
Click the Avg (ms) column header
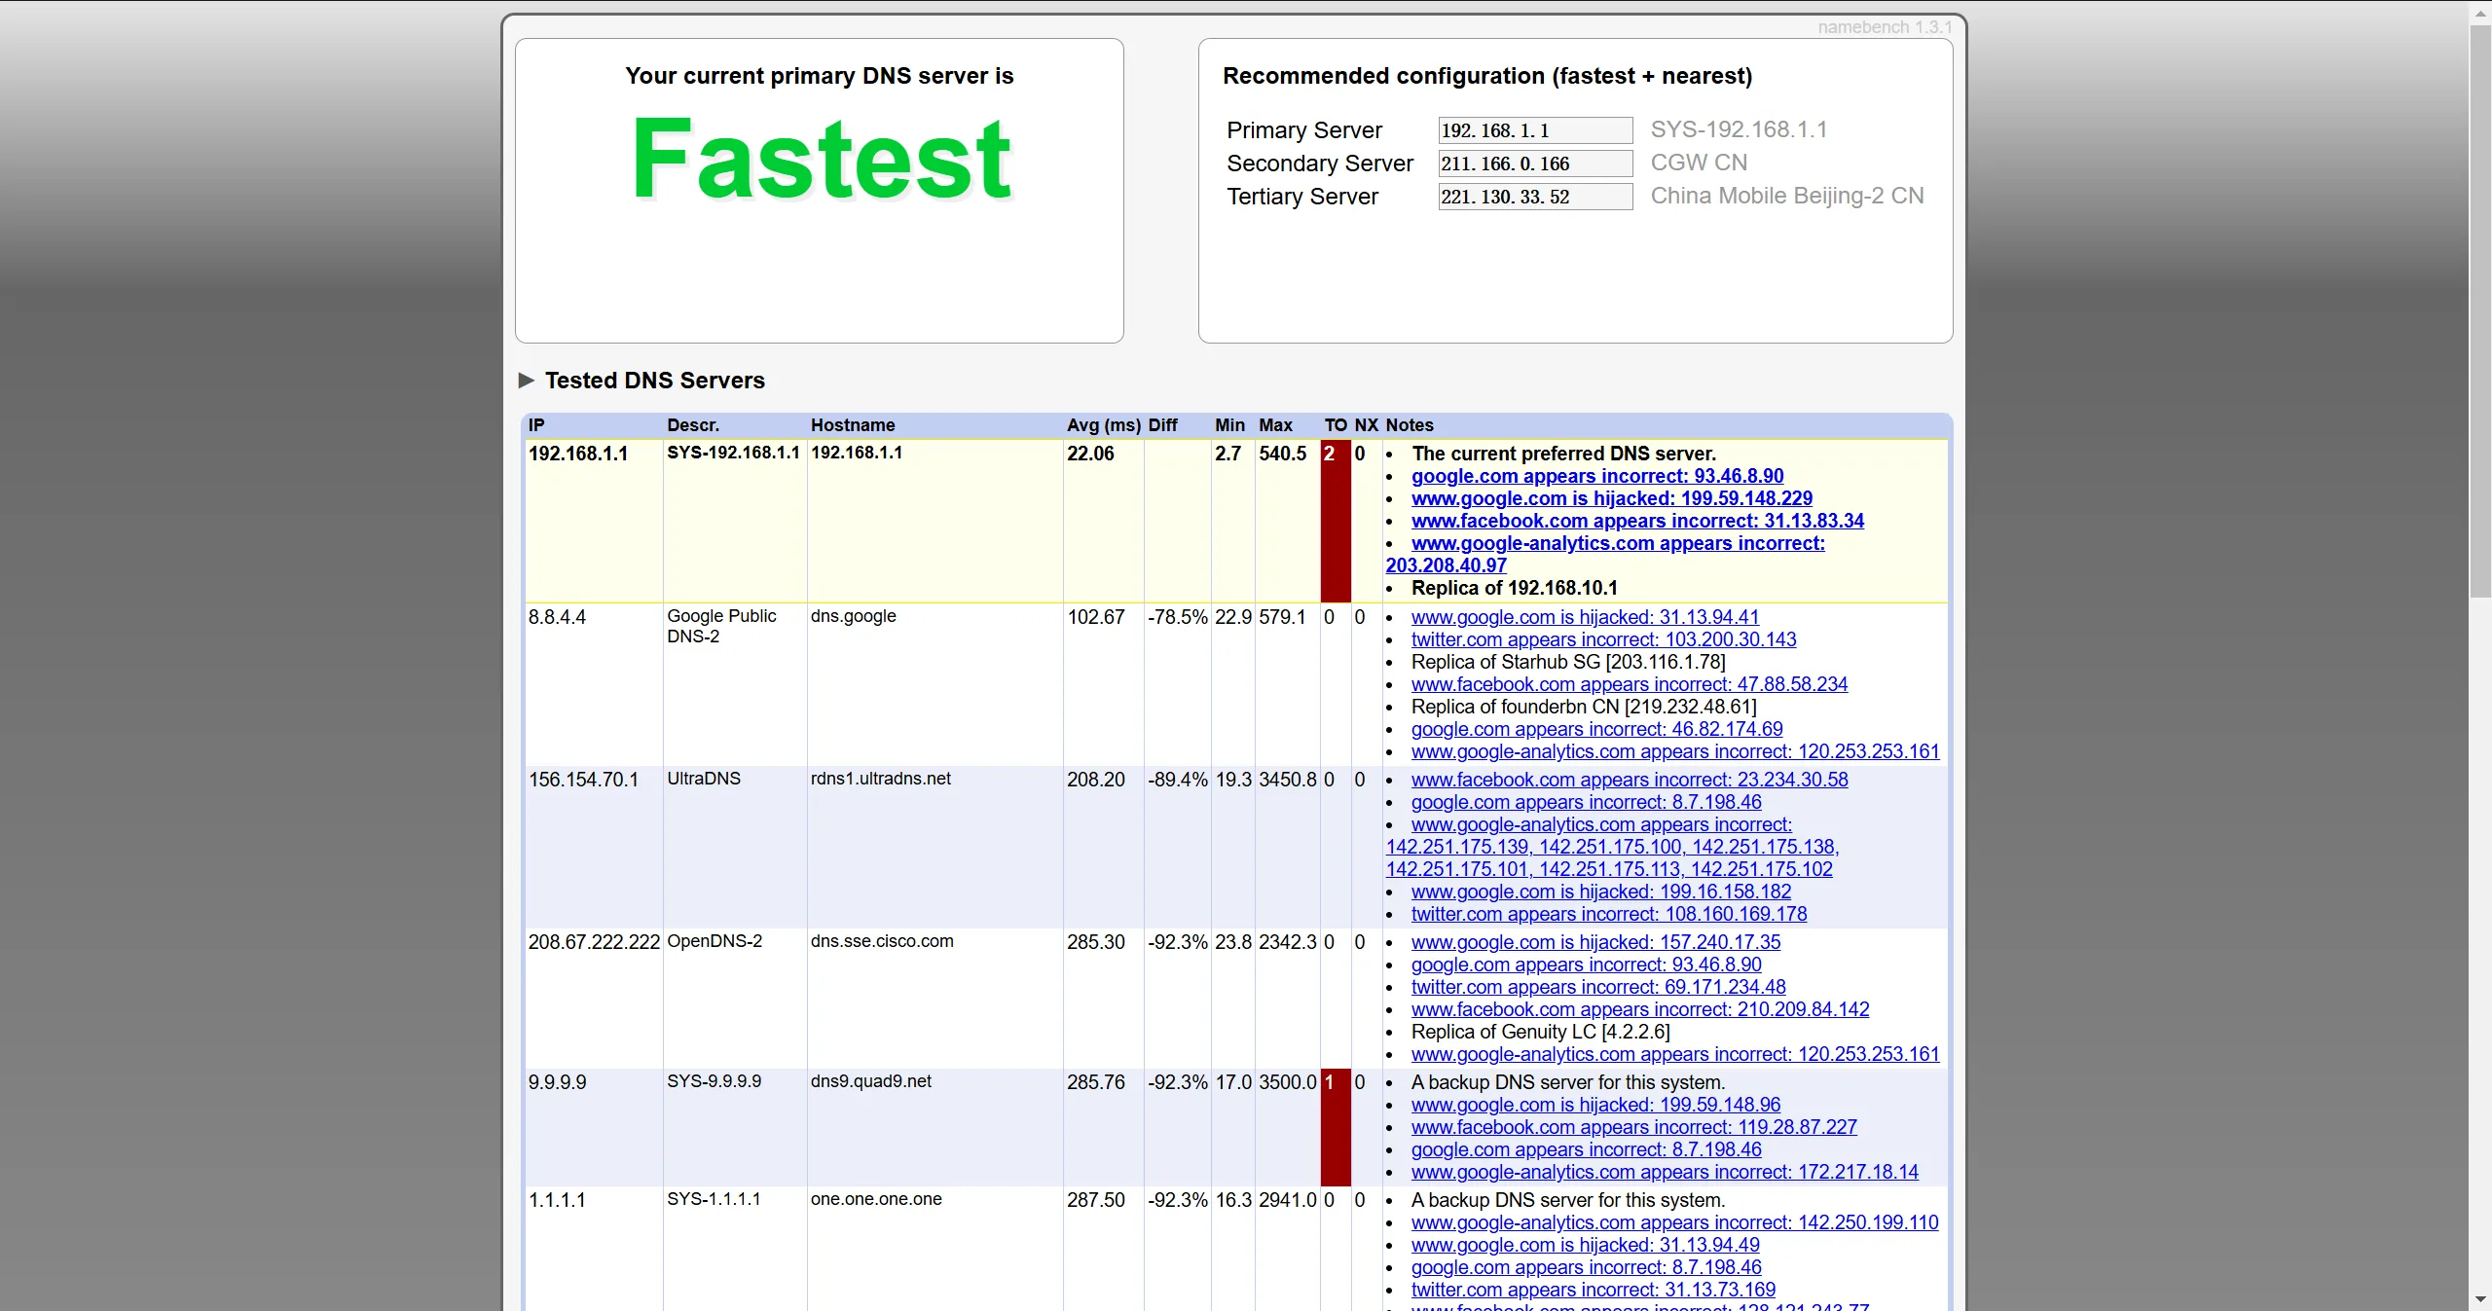coord(1103,425)
